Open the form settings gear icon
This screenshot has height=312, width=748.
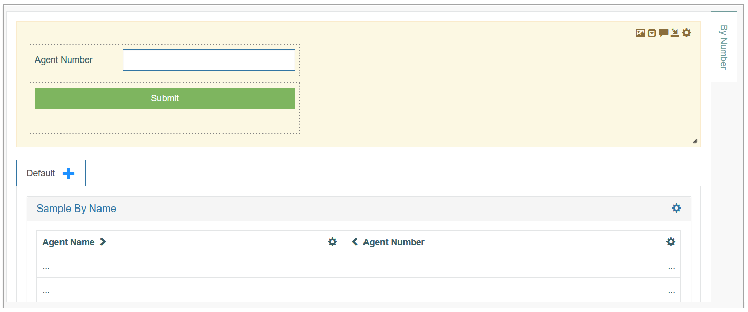(686, 33)
